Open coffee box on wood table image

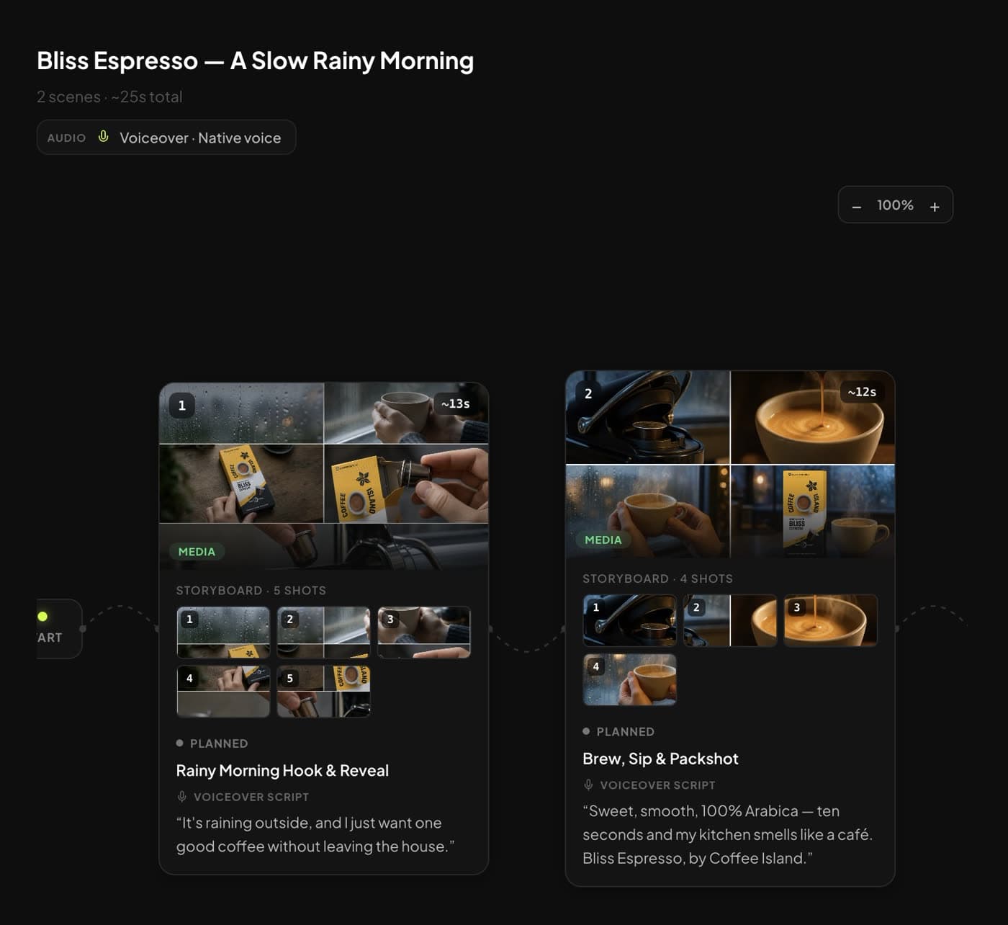coord(241,483)
